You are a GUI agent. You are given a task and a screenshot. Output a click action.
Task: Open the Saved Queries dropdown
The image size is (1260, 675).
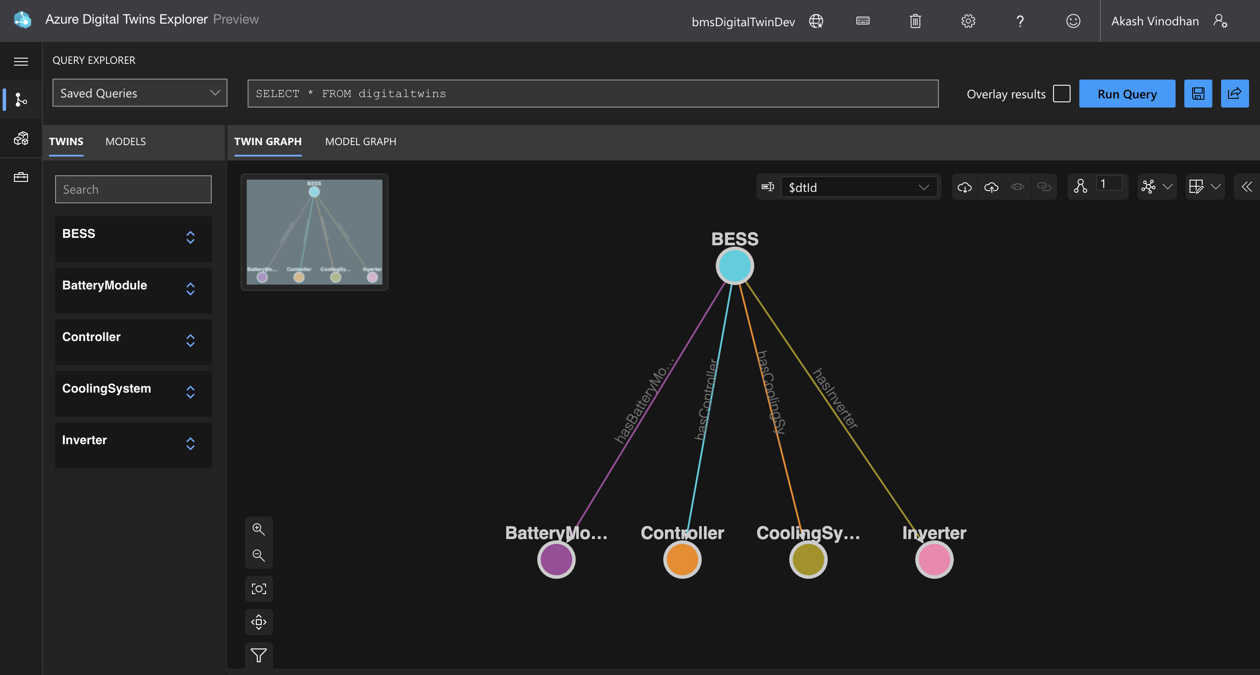tap(140, 93)
